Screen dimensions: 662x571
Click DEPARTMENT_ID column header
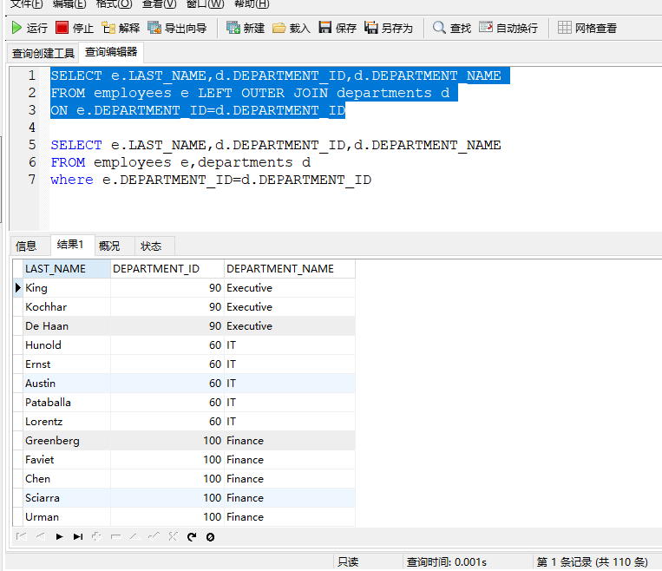point(167,269)
